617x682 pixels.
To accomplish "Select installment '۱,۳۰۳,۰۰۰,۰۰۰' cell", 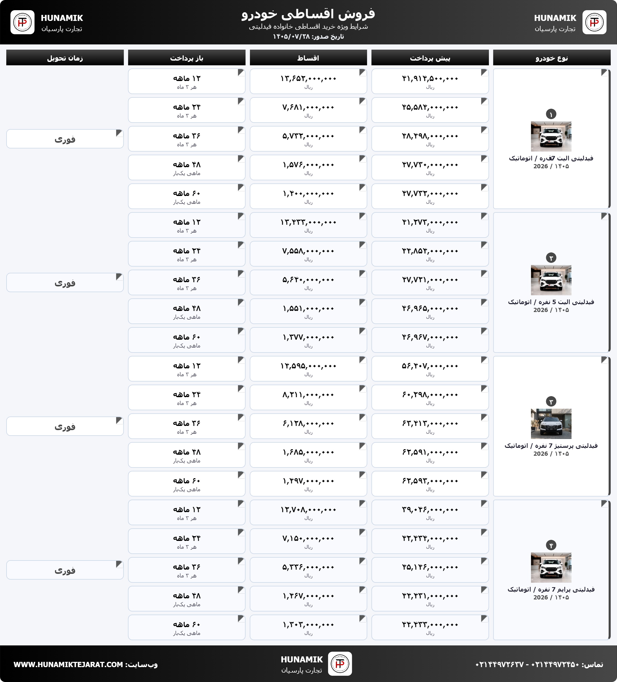I will click(x=308, y=628).
